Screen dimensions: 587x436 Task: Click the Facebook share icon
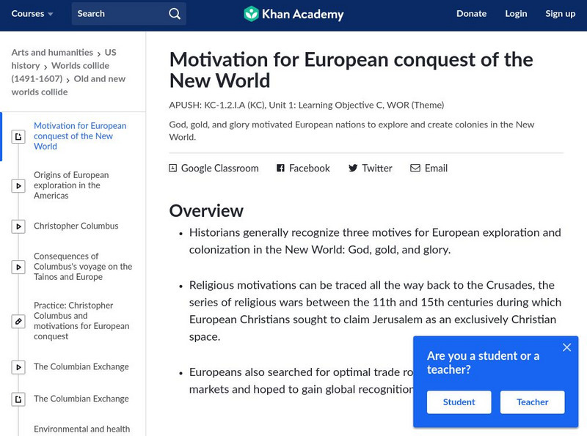click(x=280, y=169)
